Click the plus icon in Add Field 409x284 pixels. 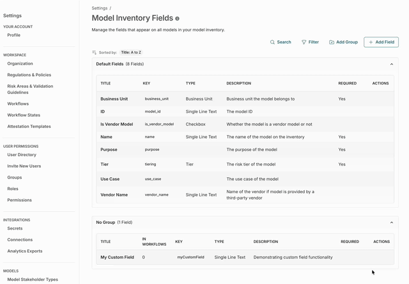[x=371, y=42]
